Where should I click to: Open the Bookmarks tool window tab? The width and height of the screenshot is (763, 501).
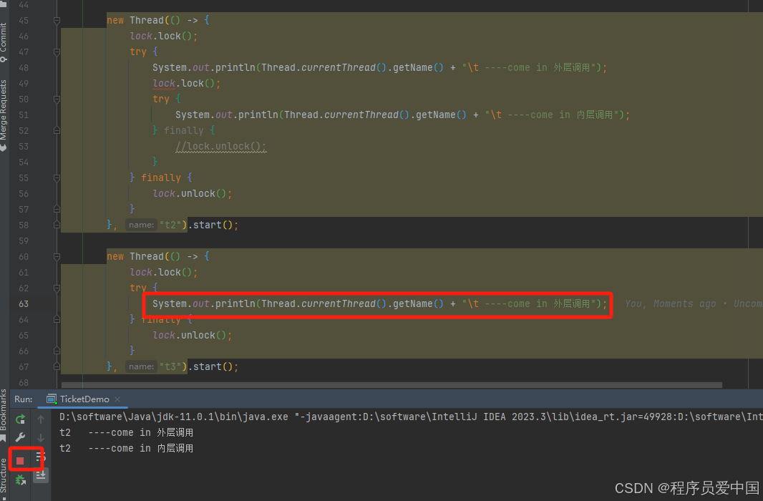pos(4,414)
